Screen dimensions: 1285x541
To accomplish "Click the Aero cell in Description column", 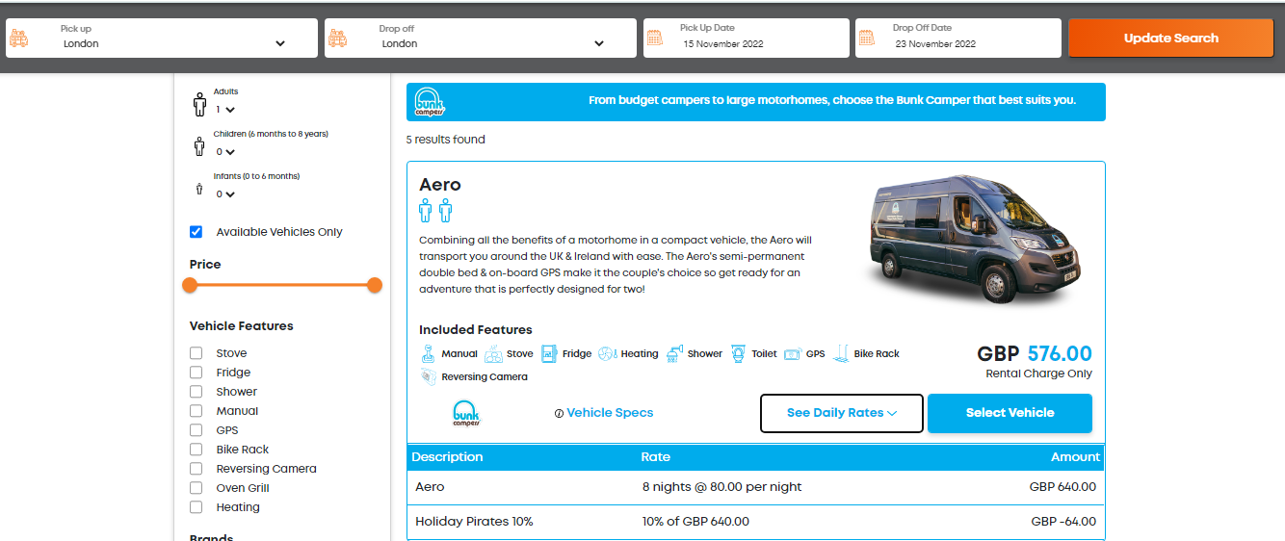I will (x=430, y=487).
